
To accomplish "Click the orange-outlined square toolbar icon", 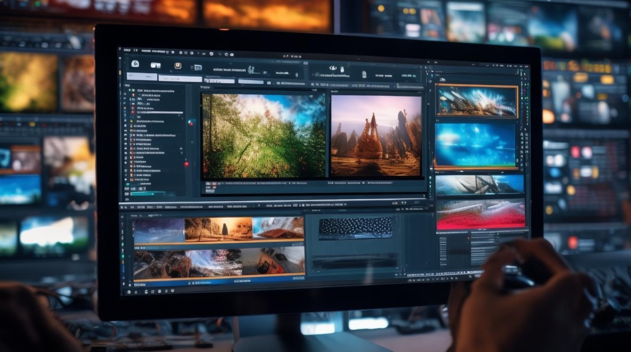I will click(177, 66).
